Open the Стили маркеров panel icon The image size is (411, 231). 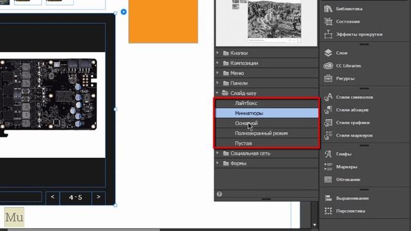pyautogui.click(x=328, y=135)
